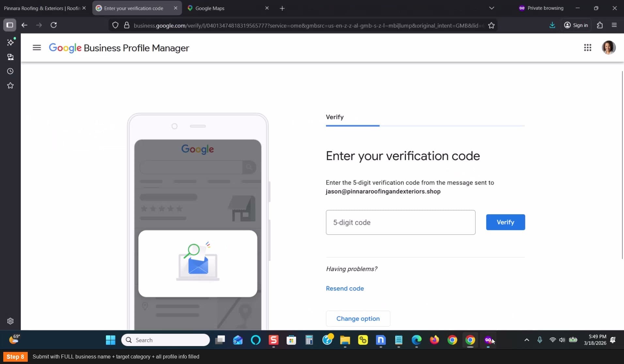
Task: Open the Windows Start menu
Action: (x=111, y=340)
